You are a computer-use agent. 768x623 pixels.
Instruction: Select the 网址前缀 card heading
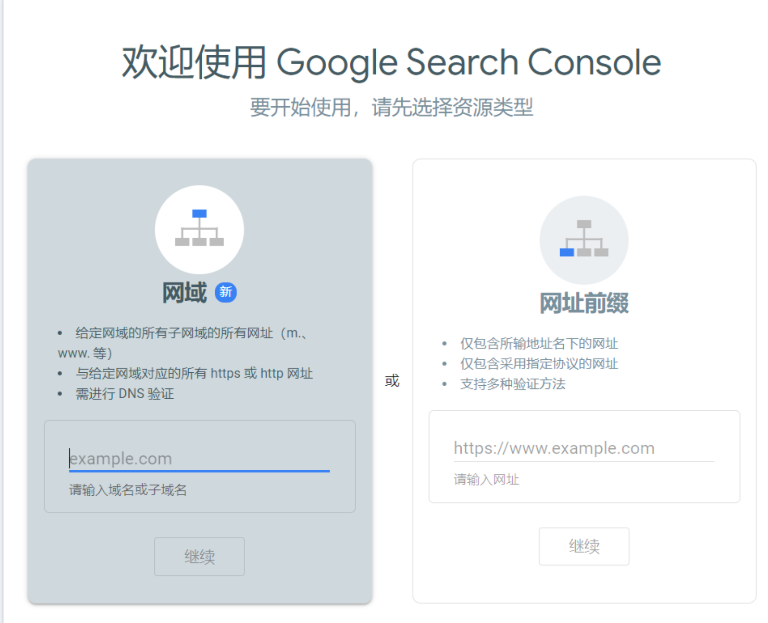tap(584, 303)
